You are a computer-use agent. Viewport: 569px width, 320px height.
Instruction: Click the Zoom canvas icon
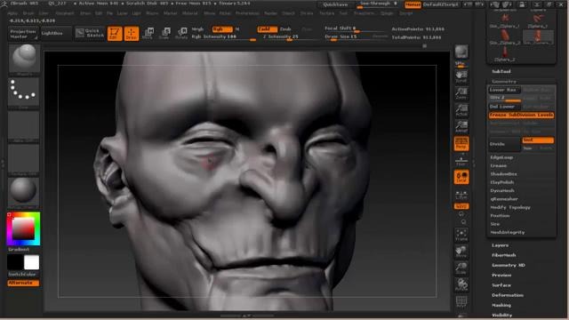click(x=461, y=93)
